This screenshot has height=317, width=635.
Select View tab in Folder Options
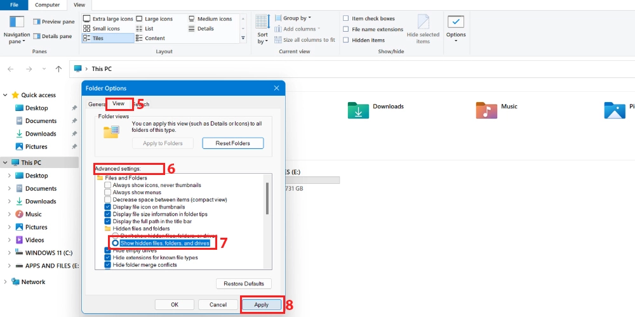point(118,103)
